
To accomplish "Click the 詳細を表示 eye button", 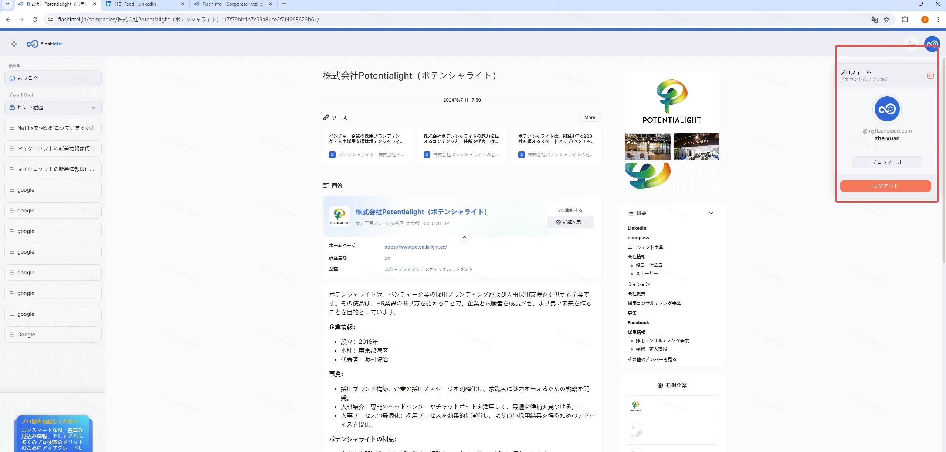I will click(570, 222).
